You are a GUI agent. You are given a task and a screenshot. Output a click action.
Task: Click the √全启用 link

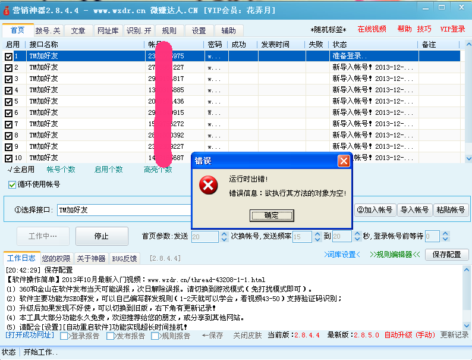[21, 170]
